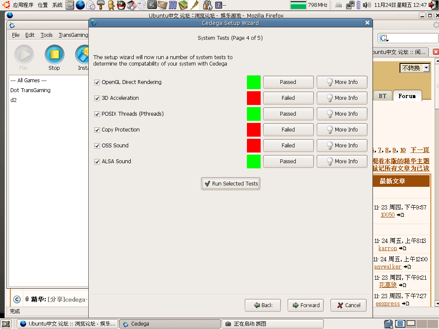Click the blue update arrows tray icon
Image resolution: width=439 pixels, height=329 pixels.
pyautogui.click(x=358, y=5)
